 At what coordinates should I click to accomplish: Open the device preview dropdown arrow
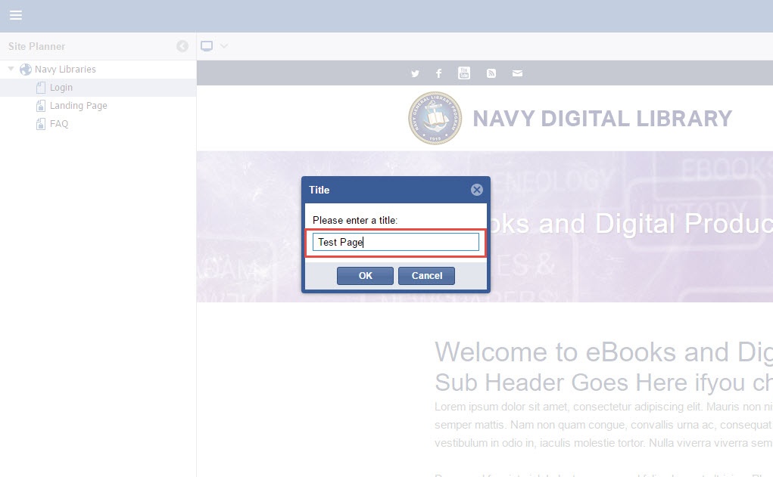223,46
